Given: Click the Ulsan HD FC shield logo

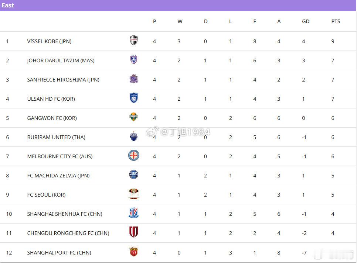Looking at the screenshot, I should 134,98.
